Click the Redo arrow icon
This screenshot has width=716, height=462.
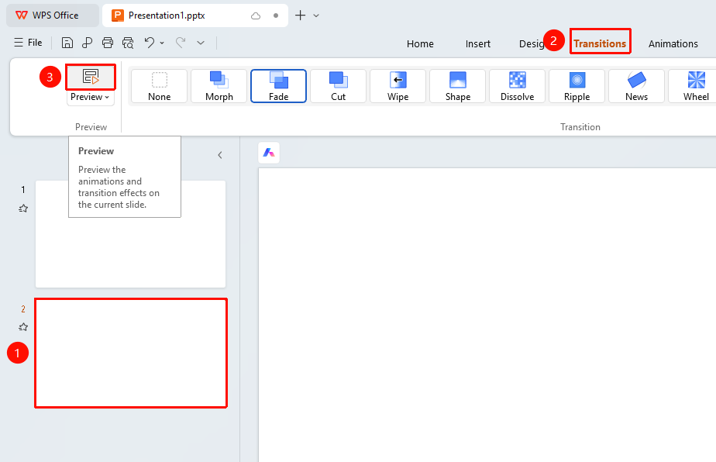(181, 43)
